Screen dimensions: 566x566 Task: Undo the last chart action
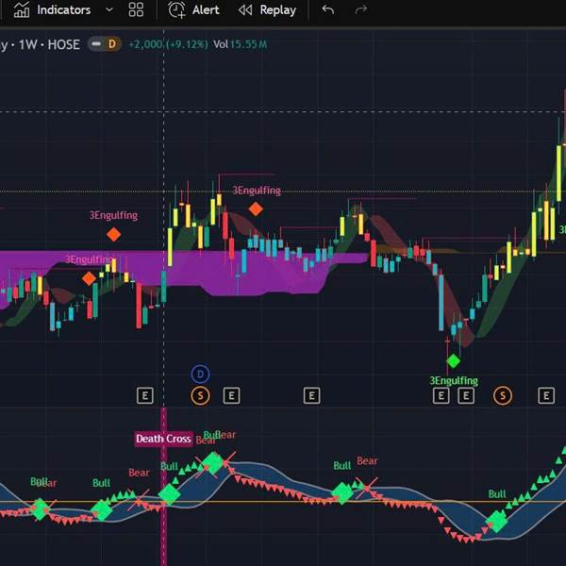(x=327, y=9)
